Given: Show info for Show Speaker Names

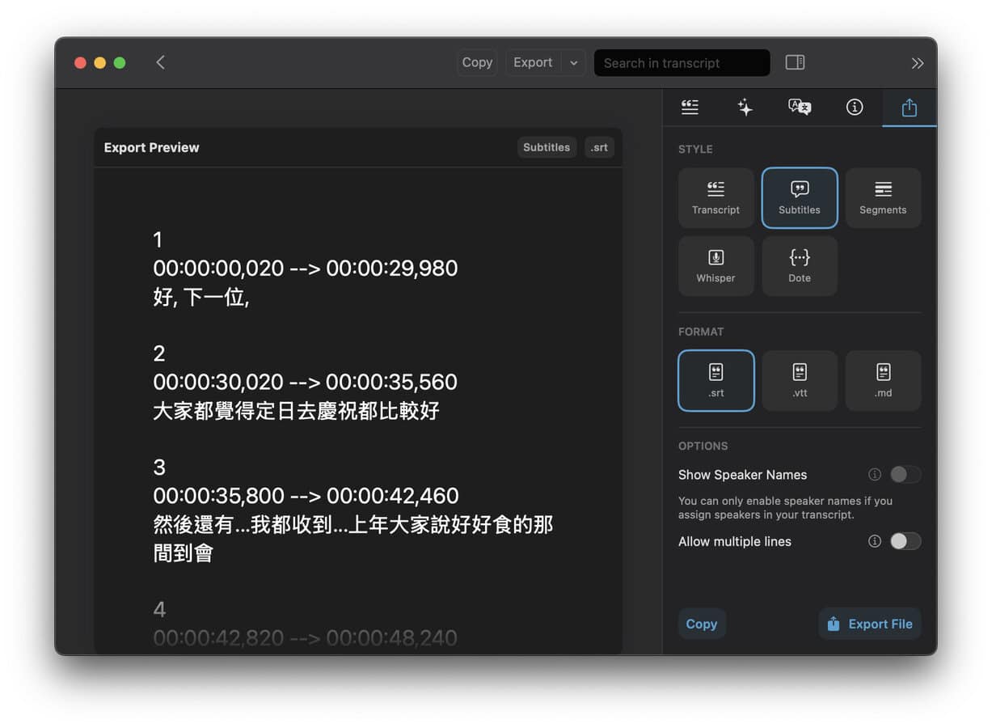Looking at the screenshot, I should pos(874,475).
